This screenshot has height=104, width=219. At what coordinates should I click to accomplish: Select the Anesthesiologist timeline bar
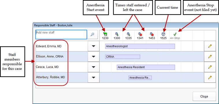tap(140, 46)
